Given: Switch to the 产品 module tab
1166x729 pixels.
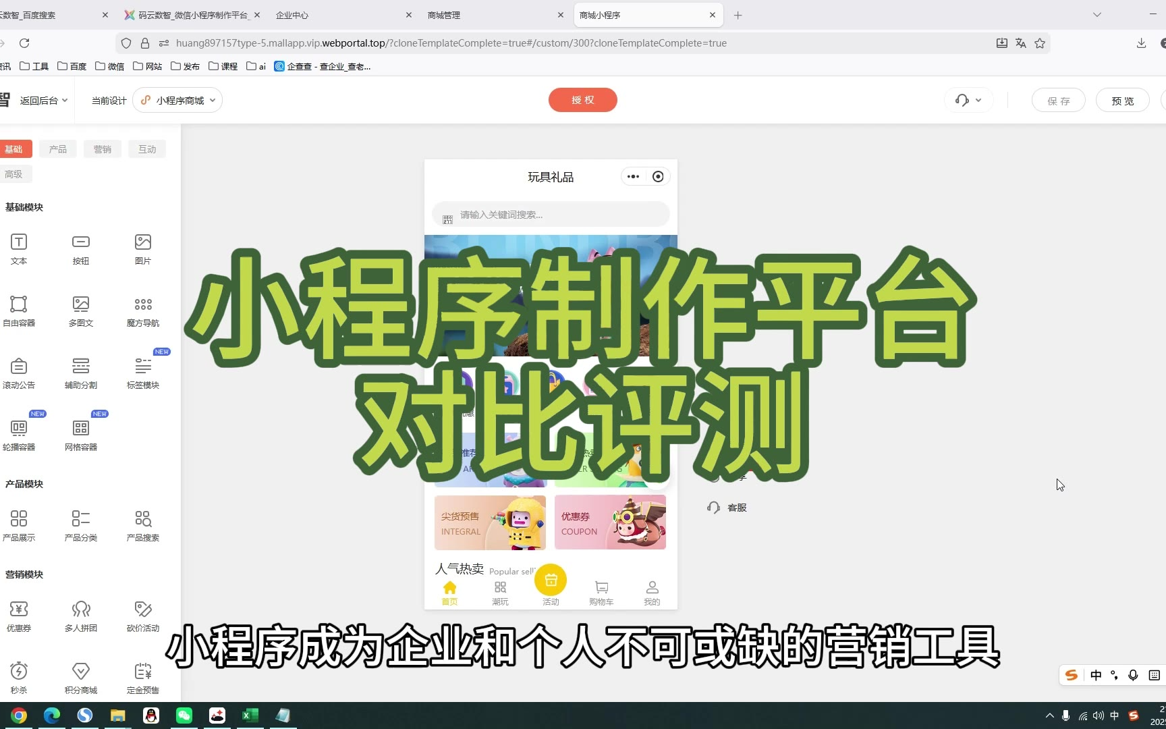Looking at the screenshot, I should pos(57,149).
